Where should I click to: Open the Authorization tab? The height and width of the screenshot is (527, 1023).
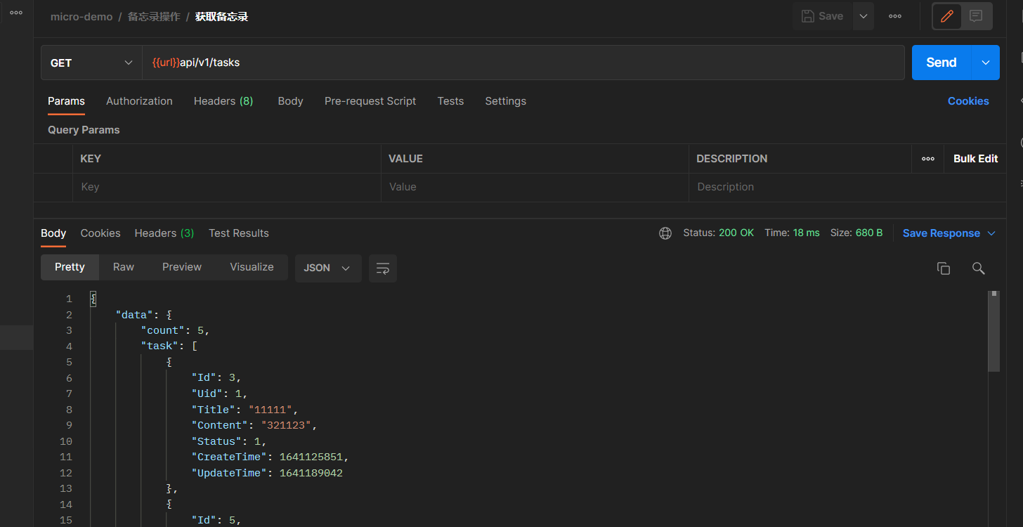pos(139,101)
